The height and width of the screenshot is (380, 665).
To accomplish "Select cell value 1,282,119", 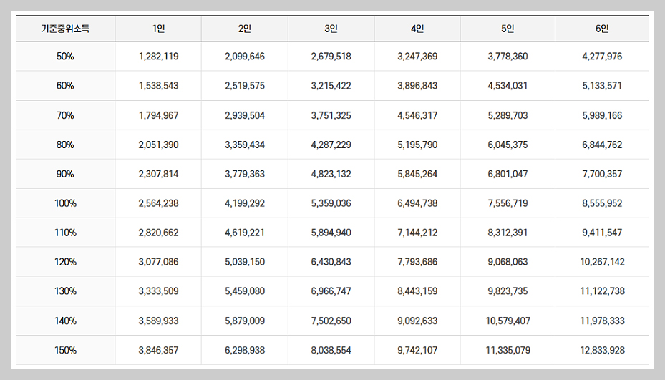I will click(x=159, y=57).
